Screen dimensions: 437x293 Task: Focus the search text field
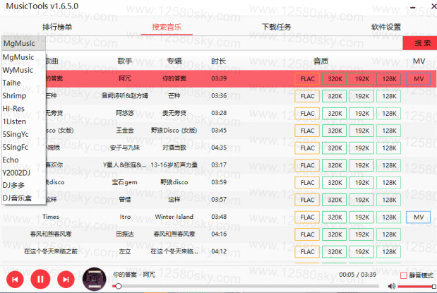(224, 43)
